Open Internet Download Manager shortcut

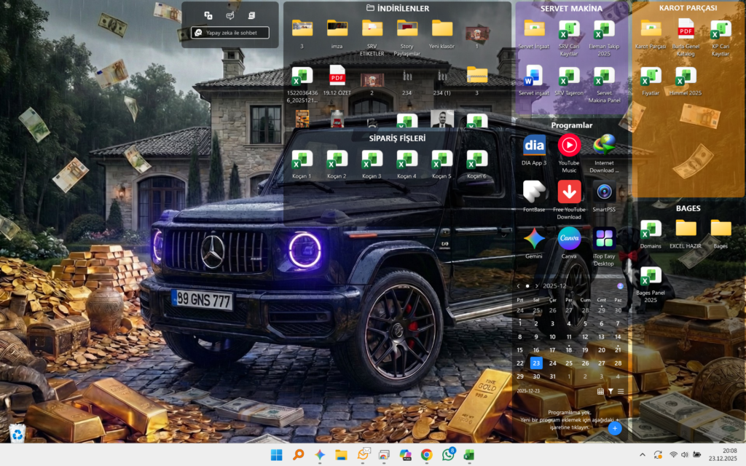604,145
